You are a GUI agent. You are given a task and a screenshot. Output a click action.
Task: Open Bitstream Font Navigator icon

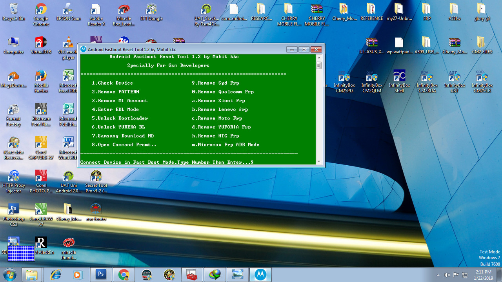(x=41, y=114)
